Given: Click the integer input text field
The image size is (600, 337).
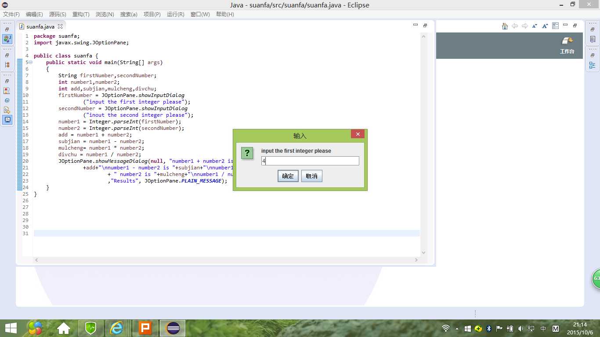Looking at the screenshot, I should 310,161.
